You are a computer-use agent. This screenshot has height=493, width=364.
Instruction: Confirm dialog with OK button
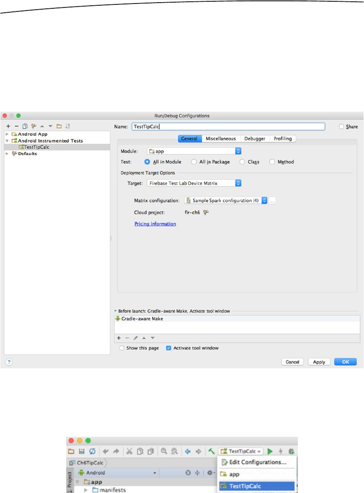tap(346, 362)
